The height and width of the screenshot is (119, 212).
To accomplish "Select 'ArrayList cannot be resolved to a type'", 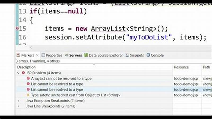I will (x=61, y=78).
